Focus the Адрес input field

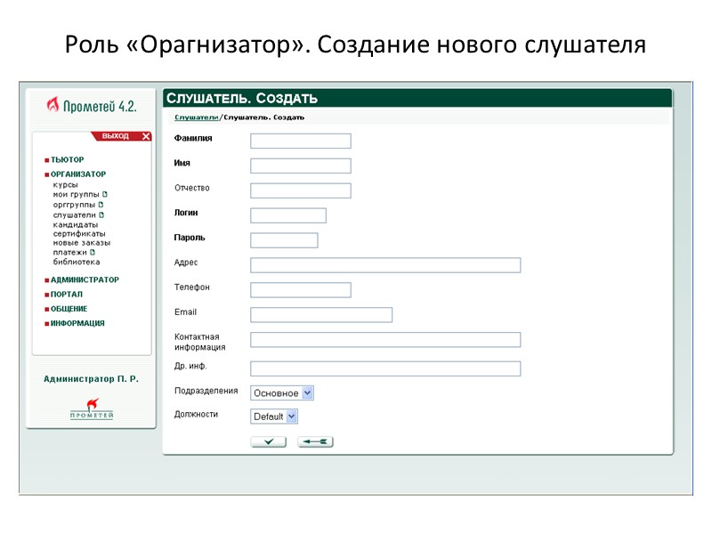(385, 265)
